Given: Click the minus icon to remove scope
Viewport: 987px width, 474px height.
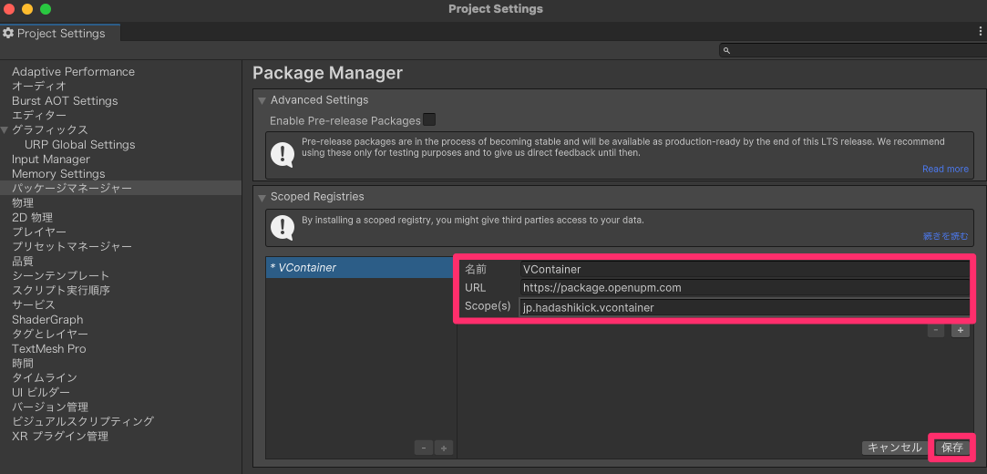Looking at the screenshot, I should coord(936,330).
